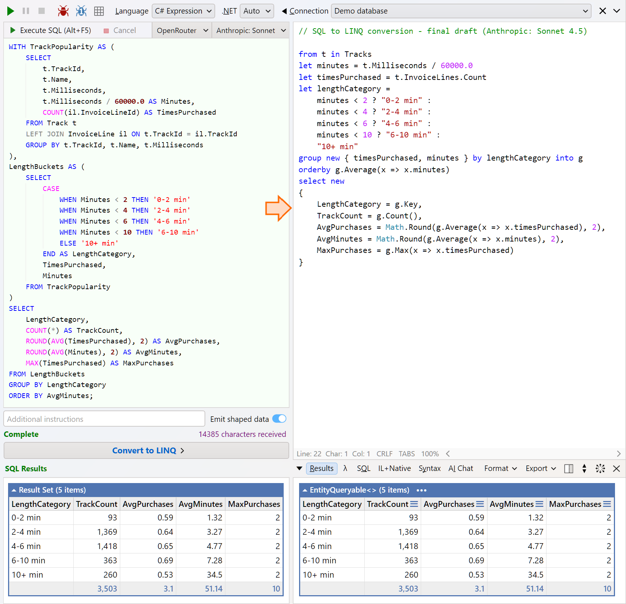
Task: Click the results-to-data-grids icon
Action: click(x=99, y=11)
